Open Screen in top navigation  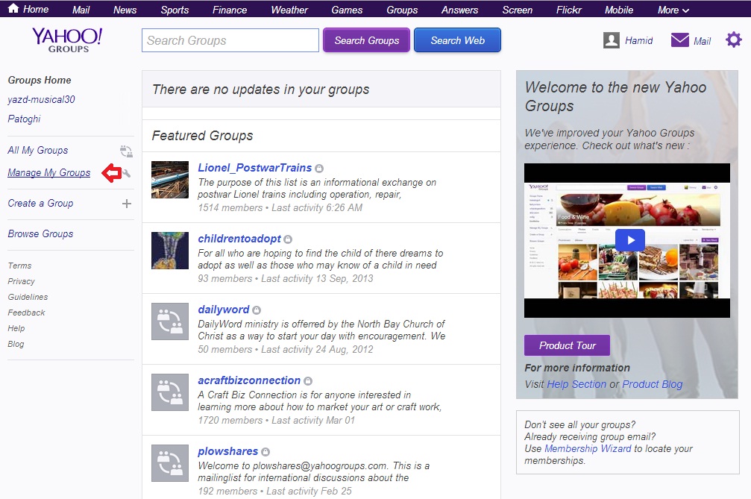pos(518,10)
